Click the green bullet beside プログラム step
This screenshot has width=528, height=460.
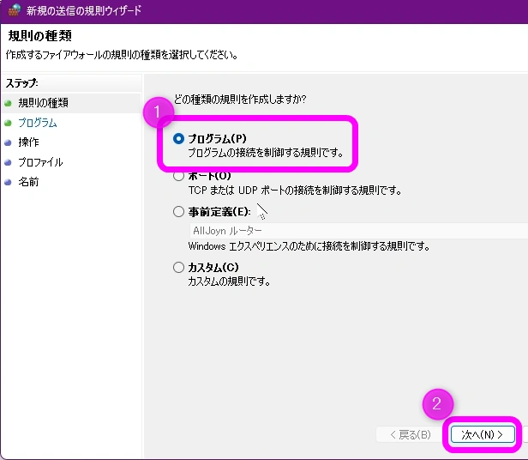(8, 123)
